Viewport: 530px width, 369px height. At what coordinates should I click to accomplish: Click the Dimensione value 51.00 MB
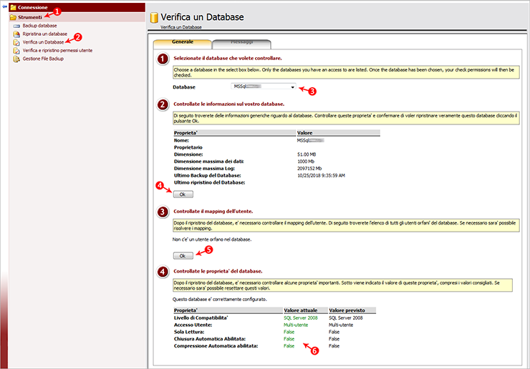[307, 154]
